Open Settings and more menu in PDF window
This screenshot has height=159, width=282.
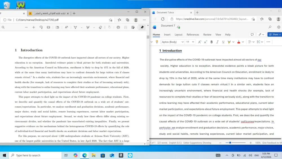tap(144, 20)
